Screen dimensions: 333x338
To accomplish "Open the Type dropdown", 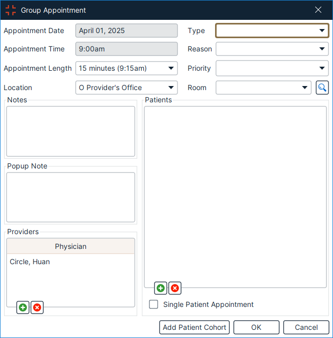I will tap(272, 31).
